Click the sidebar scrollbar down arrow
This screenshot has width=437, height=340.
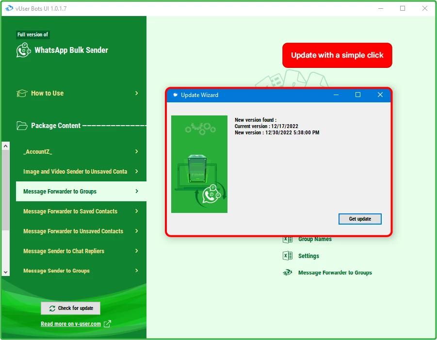point(5,272)
